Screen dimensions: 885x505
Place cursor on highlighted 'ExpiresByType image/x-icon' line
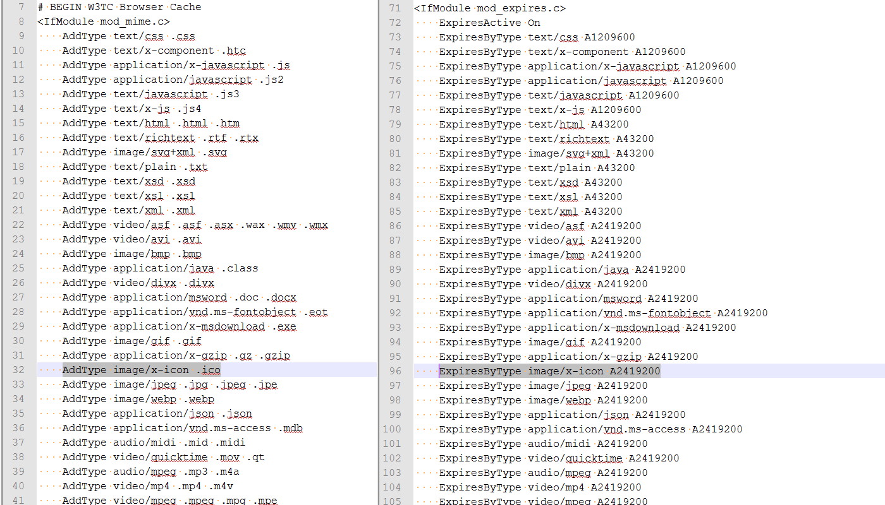coord(549,371)
